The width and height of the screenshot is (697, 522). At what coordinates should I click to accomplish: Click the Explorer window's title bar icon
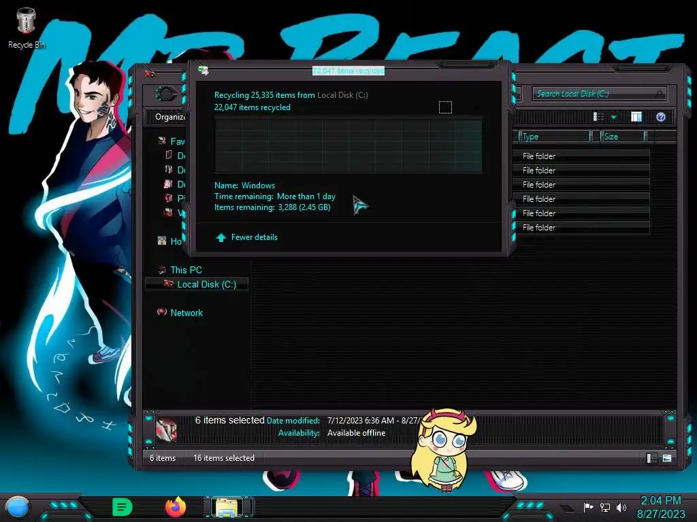pyautogui.click(x=149, y=73)
